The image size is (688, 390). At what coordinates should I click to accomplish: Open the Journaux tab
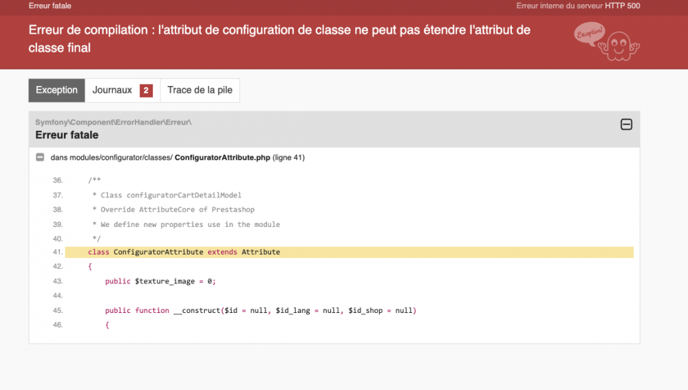click(x=112, y=90)
